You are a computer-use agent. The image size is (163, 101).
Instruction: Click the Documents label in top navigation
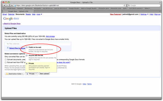coord(20,14)
